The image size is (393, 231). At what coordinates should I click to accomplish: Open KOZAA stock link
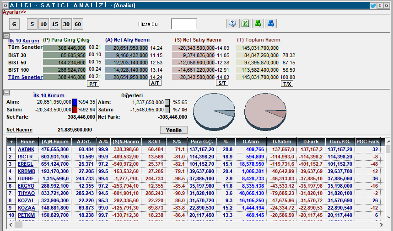tap(27, 208)
